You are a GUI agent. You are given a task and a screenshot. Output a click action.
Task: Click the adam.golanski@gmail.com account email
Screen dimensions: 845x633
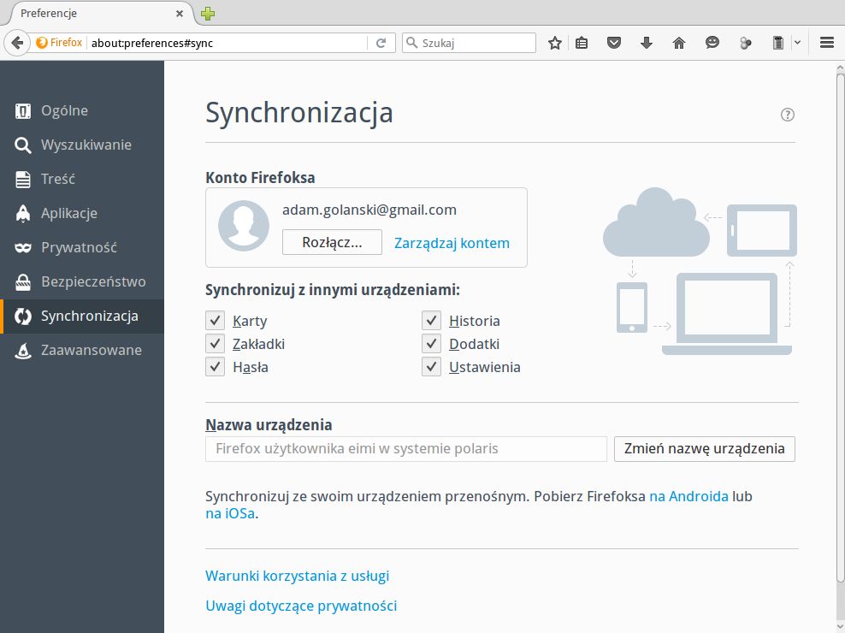[x=369, y=210]
